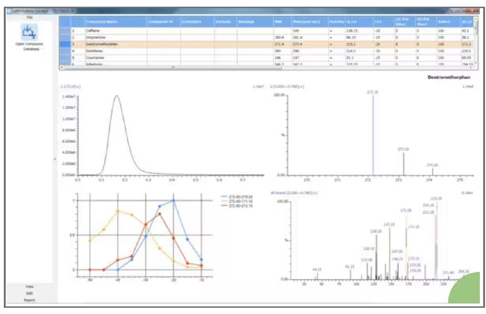486x314 pixels.
Task: Open the Compound Database via its icon
Action: [x=29, y=32]
